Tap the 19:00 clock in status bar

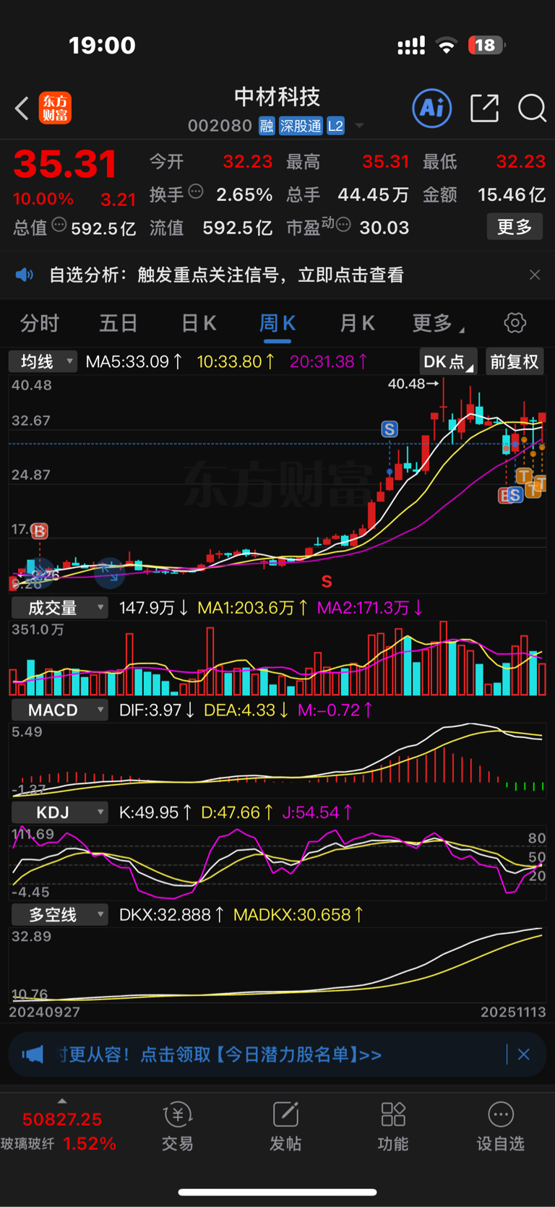pyautogui.click(x=102, y=46)
